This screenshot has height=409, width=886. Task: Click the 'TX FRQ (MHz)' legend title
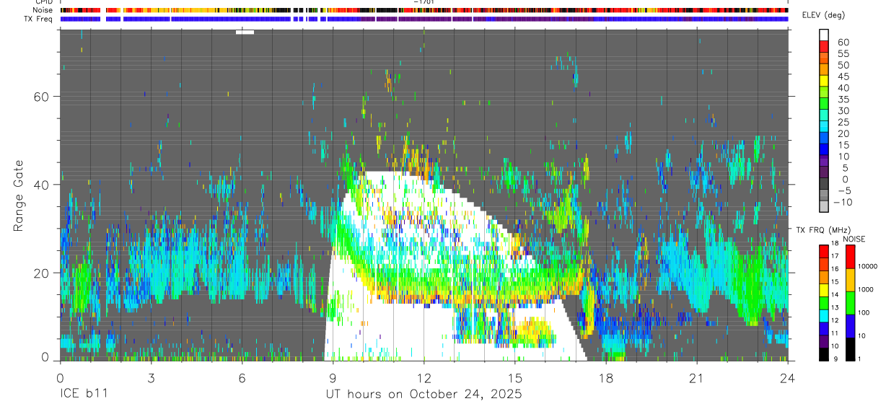click(823, 229)
